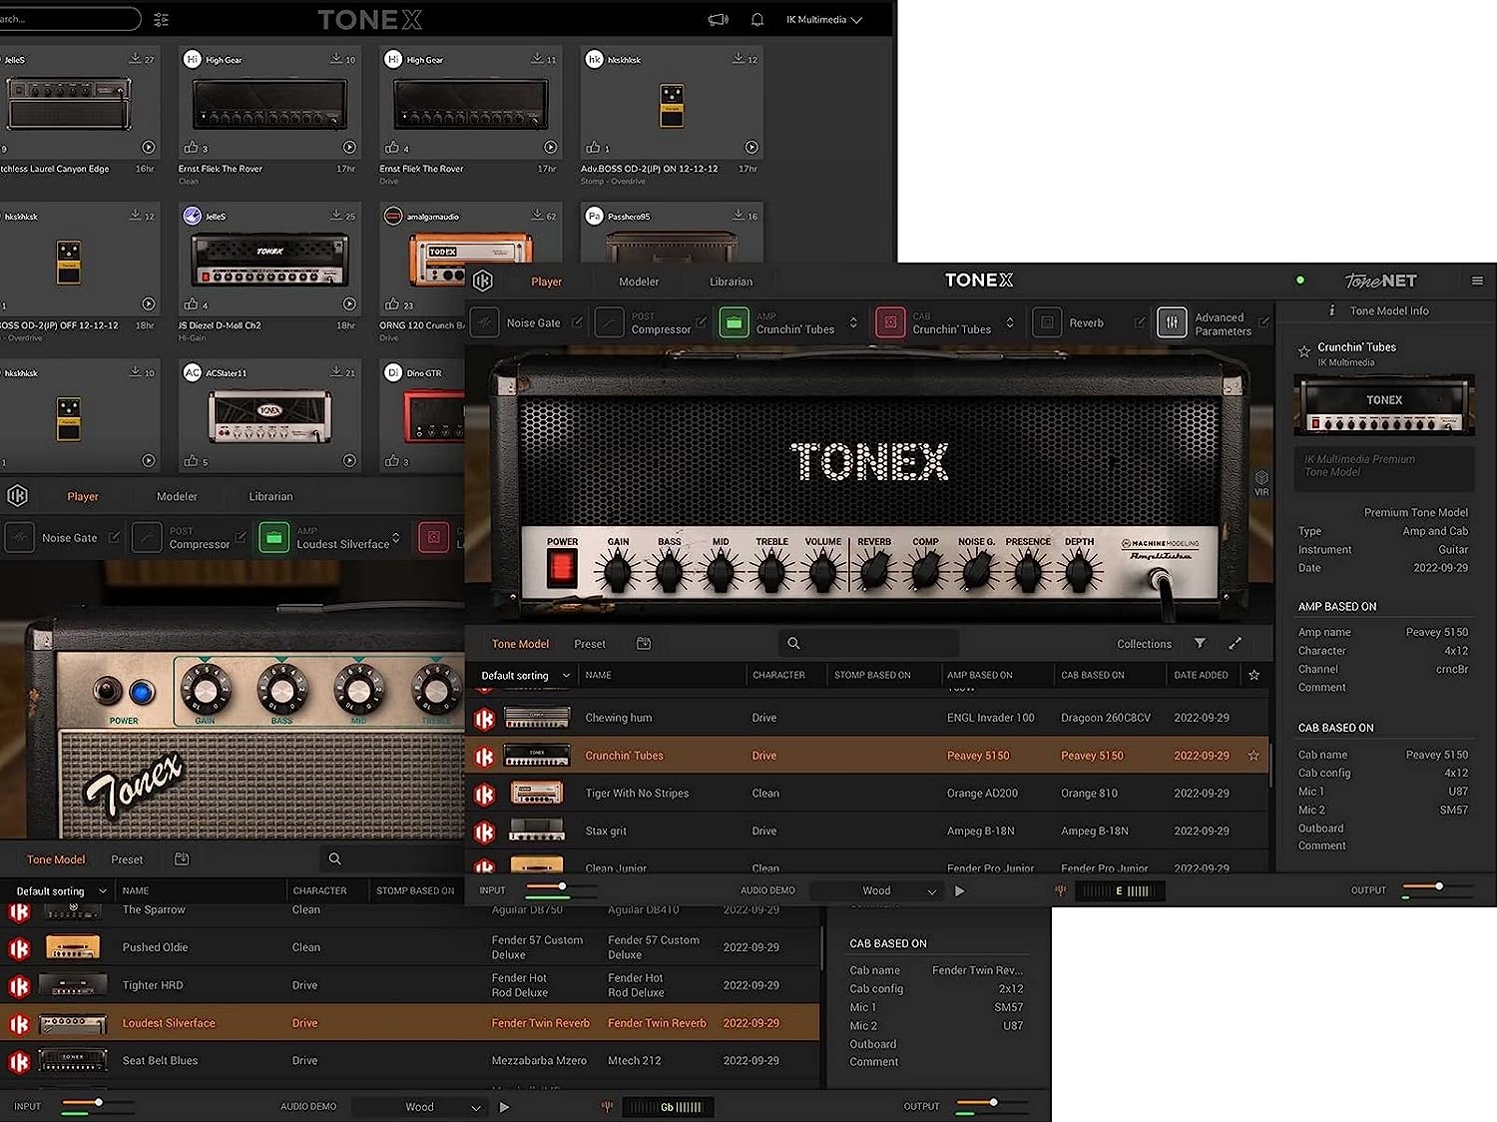Toggle AMP Crunchin' Tubes green power button
The width and height of the screenshot is (1497, 1122).
coord(734,322)
